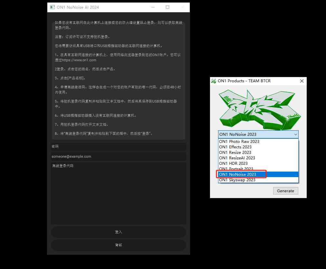Viewport: 326px width, 269px height.
Task: Select ON1 HDR 2023 product
Action: (x=233, y=163)
